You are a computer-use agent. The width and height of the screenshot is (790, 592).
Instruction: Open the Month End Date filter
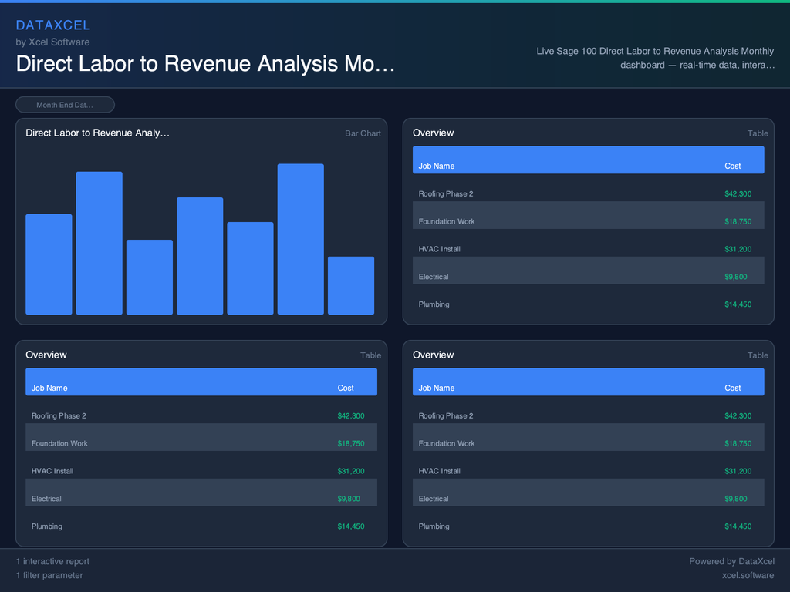click(x=65, y=104)
